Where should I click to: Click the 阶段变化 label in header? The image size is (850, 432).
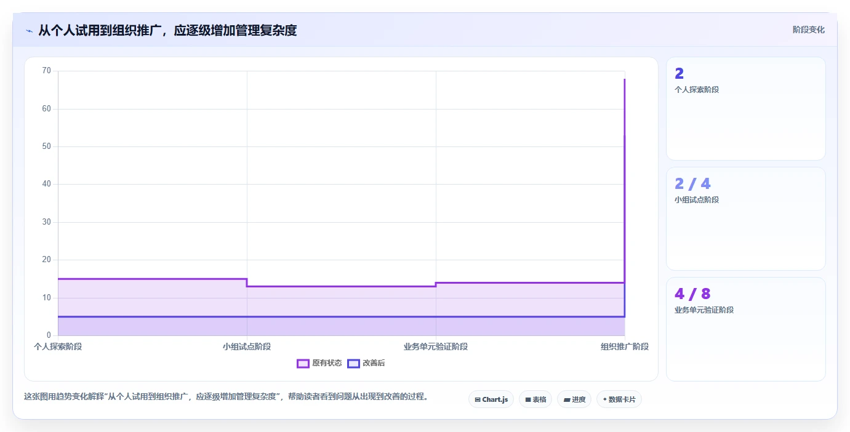pos(808,30)
